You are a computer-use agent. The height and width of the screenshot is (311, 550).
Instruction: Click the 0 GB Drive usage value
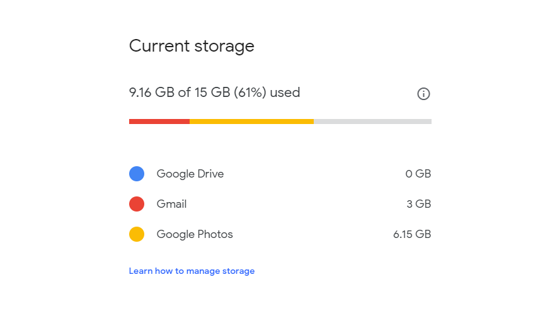click(x=418, y=174)
